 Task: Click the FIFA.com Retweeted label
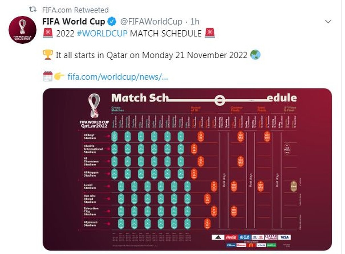point(75,10)
